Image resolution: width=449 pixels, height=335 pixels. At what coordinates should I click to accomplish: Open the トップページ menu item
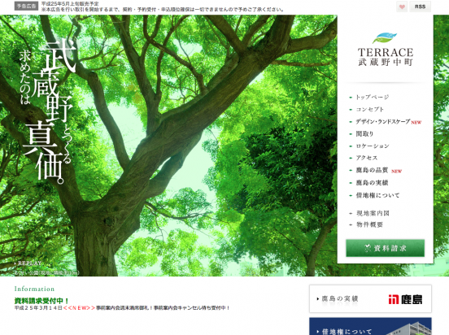tap(373, 97)
